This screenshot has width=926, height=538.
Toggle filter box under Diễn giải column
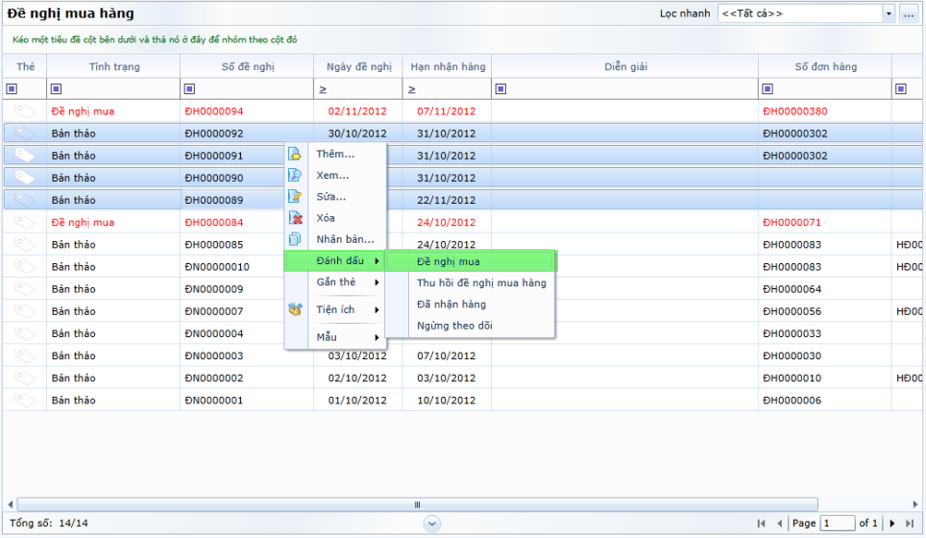pyautogui.click(x=500, y=89)
